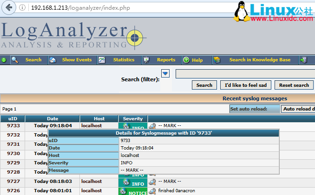Click the details icon in row 9726
Screen dimensions: 315x195
tap(152, 191)
